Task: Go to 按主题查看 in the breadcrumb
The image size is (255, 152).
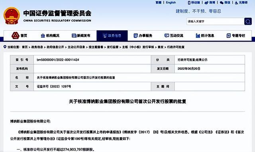Action: click(x=96, y=47)
